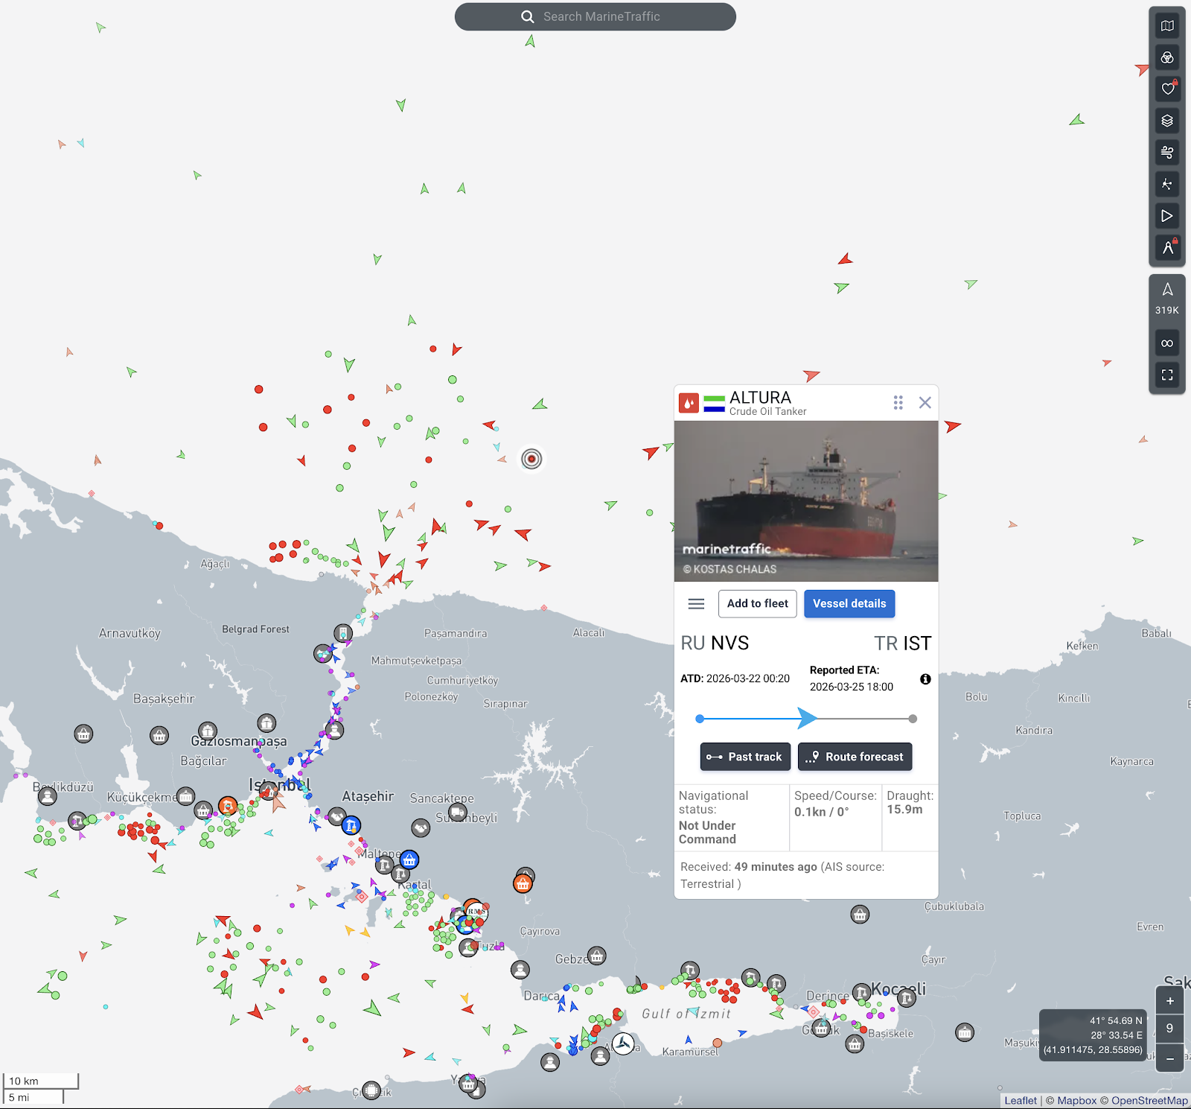Open the ALTURA ship photo
The image size is (1191, 1109).
pyautogui.click(x=806, y=501)
